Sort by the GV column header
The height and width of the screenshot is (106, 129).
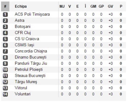(110, 6)
